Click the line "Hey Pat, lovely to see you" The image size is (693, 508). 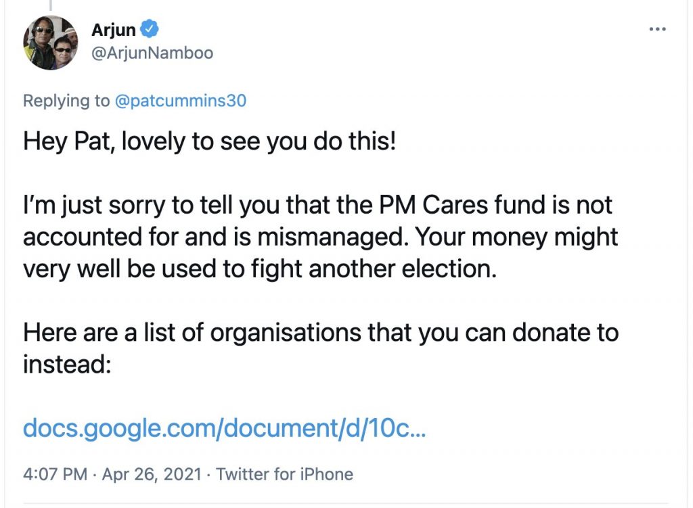(x=209, y=143)
